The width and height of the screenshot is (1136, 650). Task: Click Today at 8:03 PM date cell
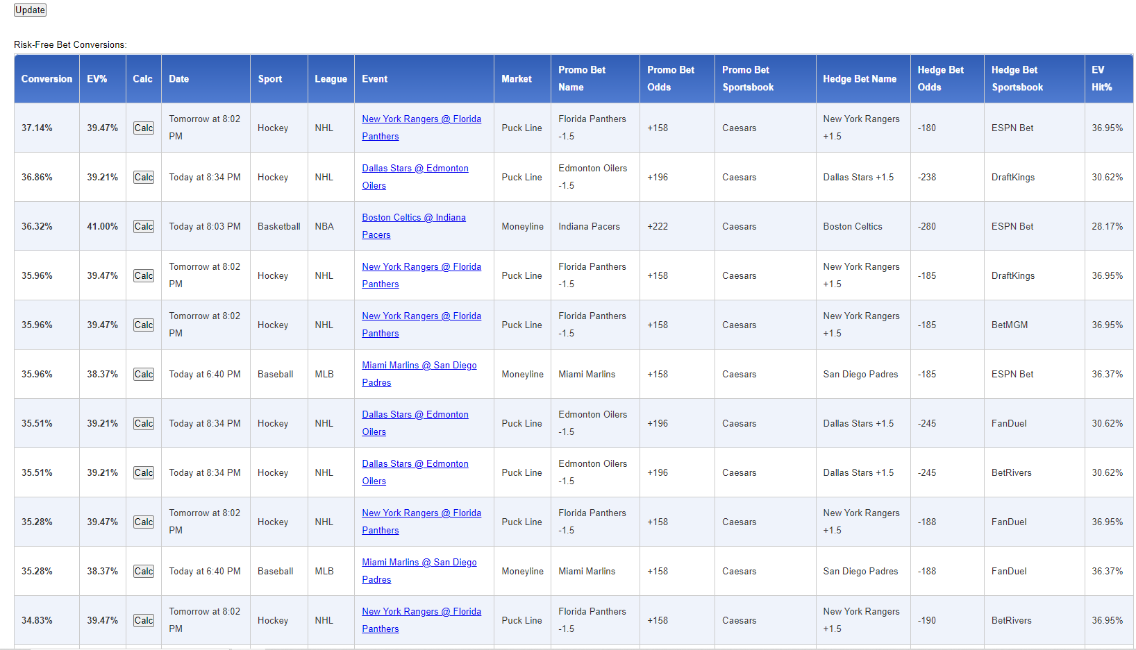205,226
